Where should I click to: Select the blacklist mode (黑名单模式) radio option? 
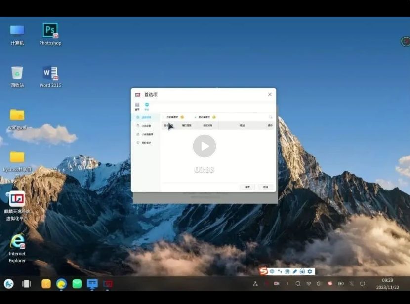(x=196, y=117)
